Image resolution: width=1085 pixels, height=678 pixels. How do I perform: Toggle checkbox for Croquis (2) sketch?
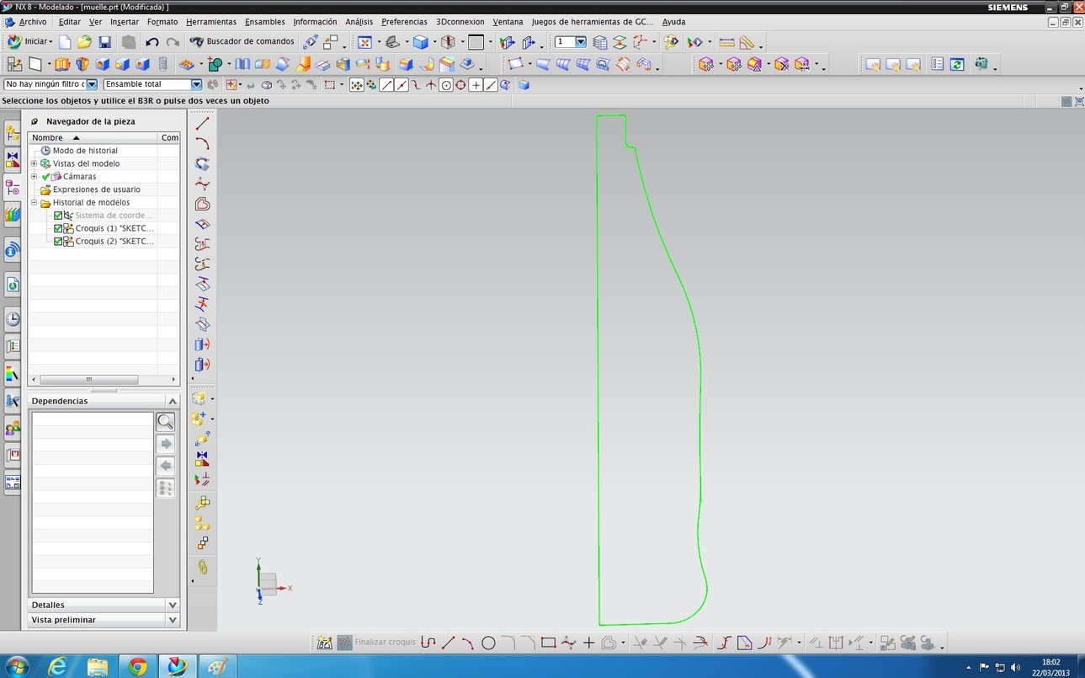(x=58, y=242)
